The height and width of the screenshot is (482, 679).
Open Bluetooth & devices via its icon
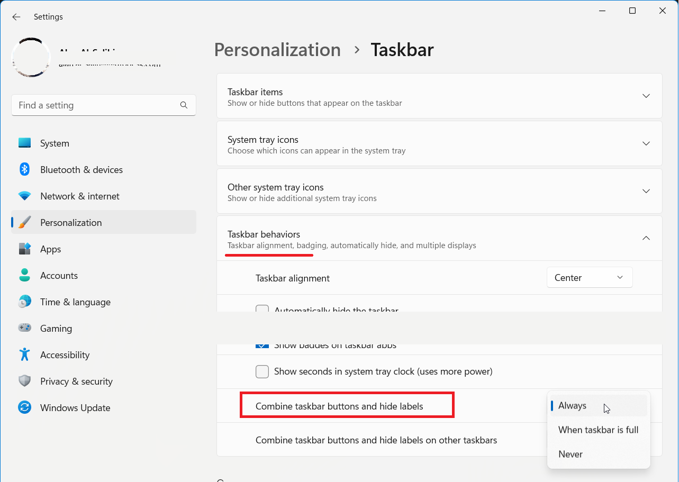pyautogui.click(x=25, y=170)
